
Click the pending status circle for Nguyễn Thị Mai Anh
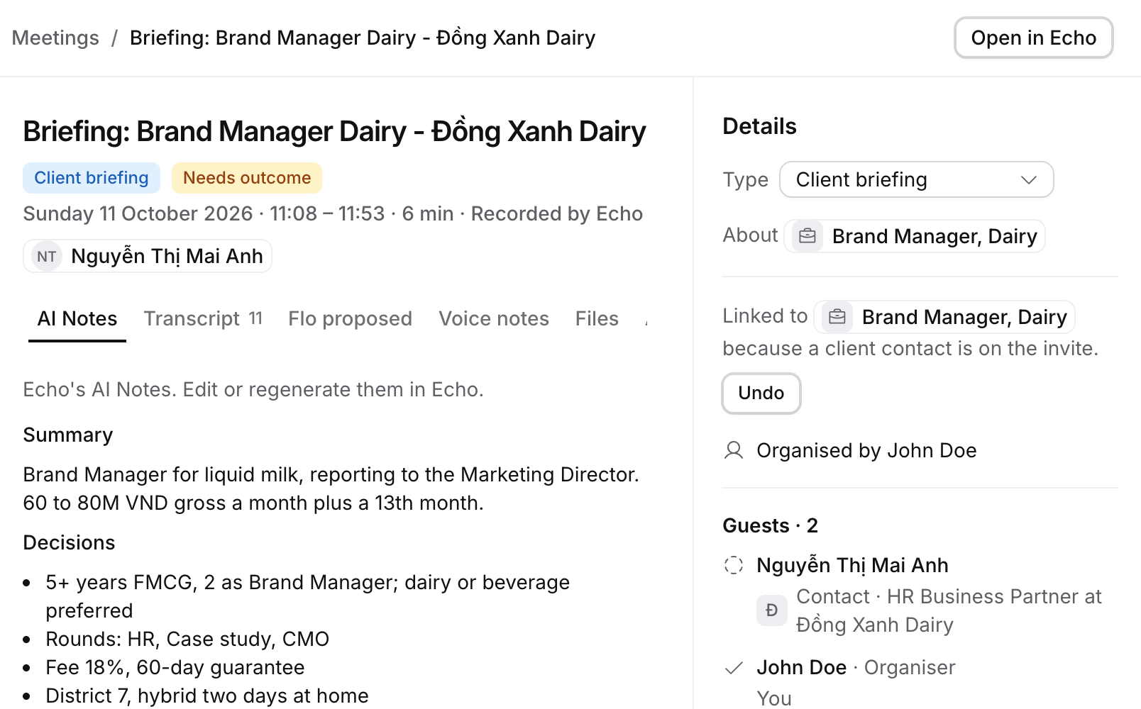coord(734,565)
